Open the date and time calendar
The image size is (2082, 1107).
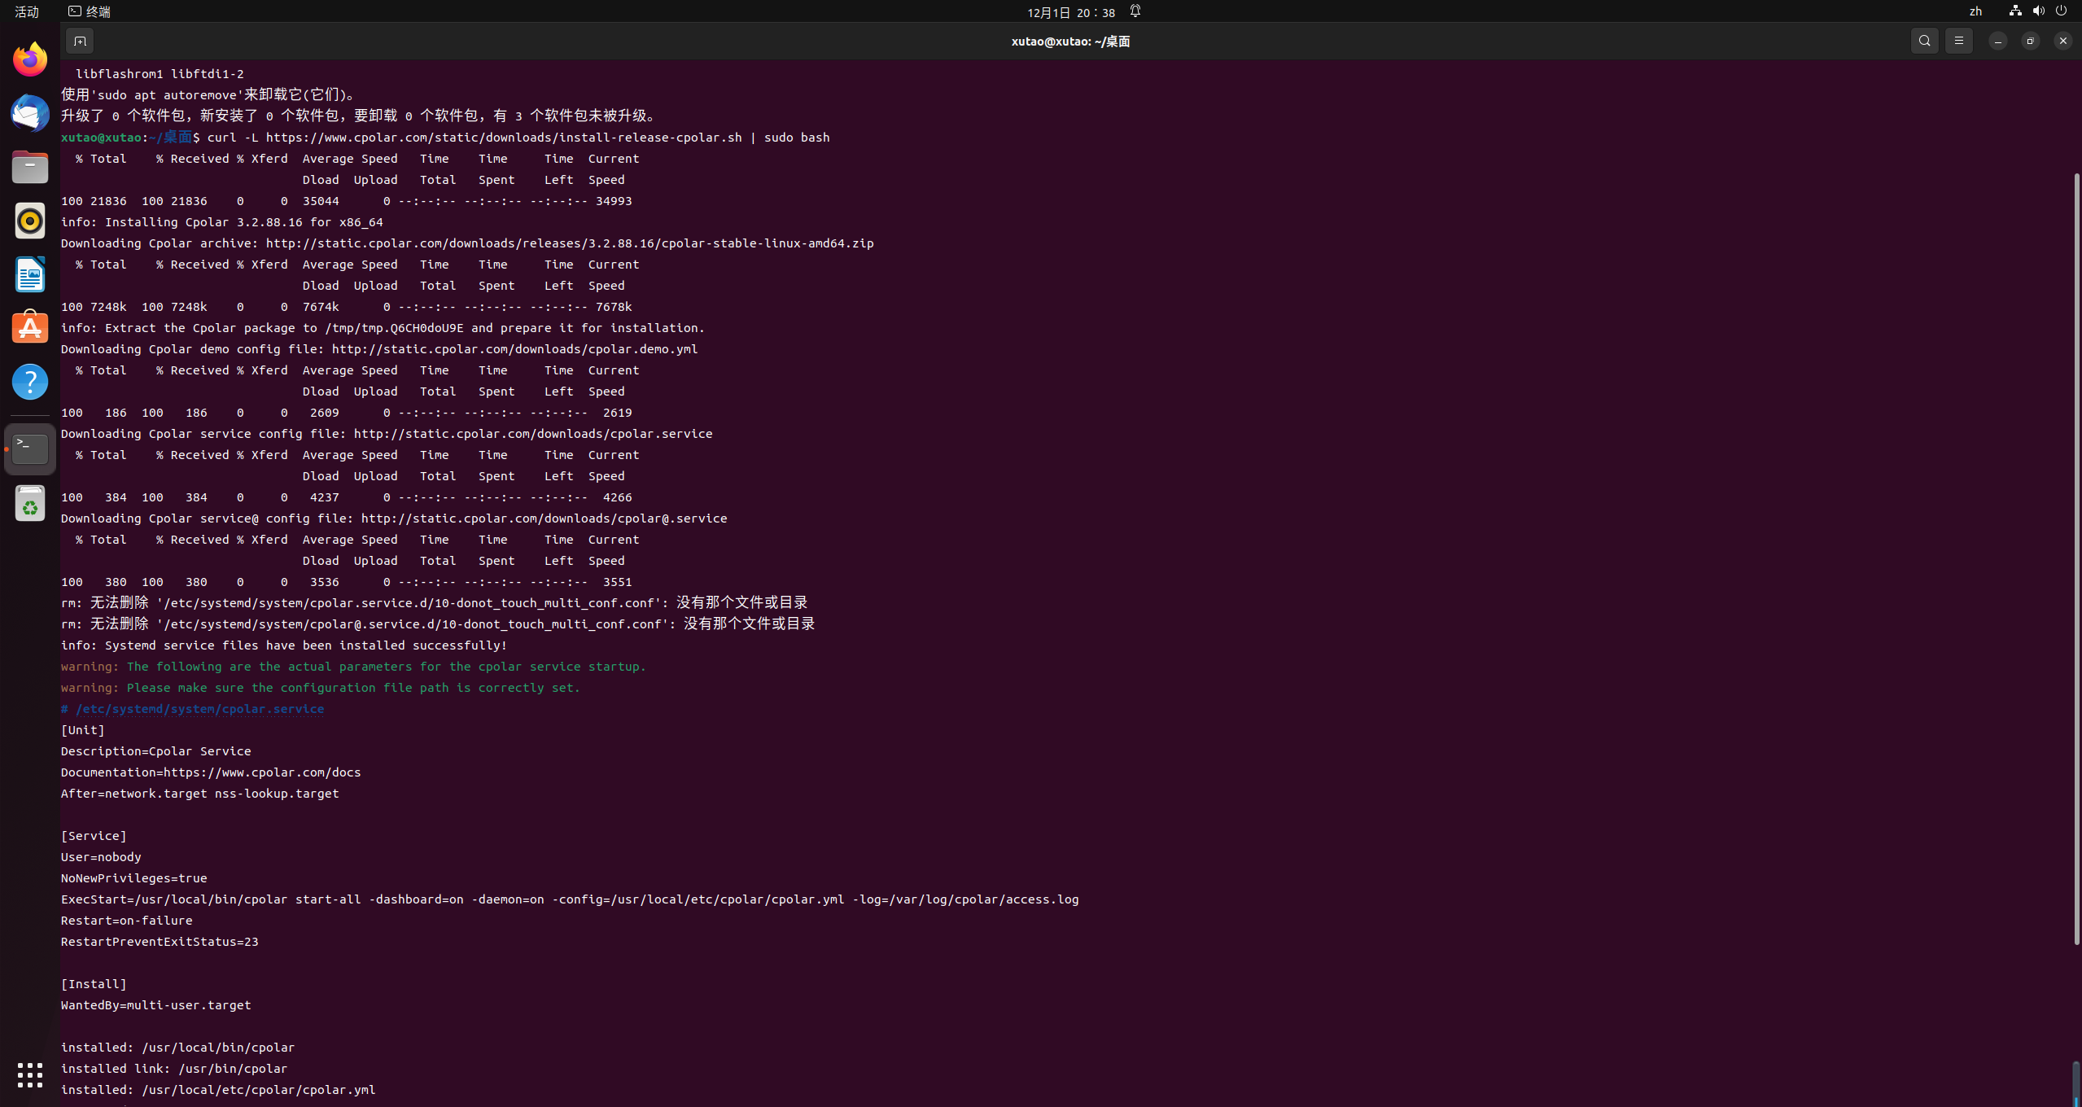pos(1071,12)
